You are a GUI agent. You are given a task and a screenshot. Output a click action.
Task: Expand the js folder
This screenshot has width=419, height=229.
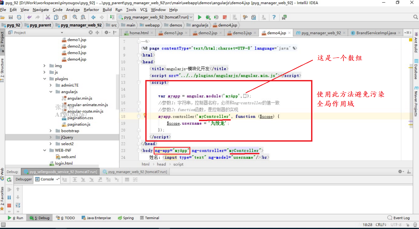tap(44, 72)
